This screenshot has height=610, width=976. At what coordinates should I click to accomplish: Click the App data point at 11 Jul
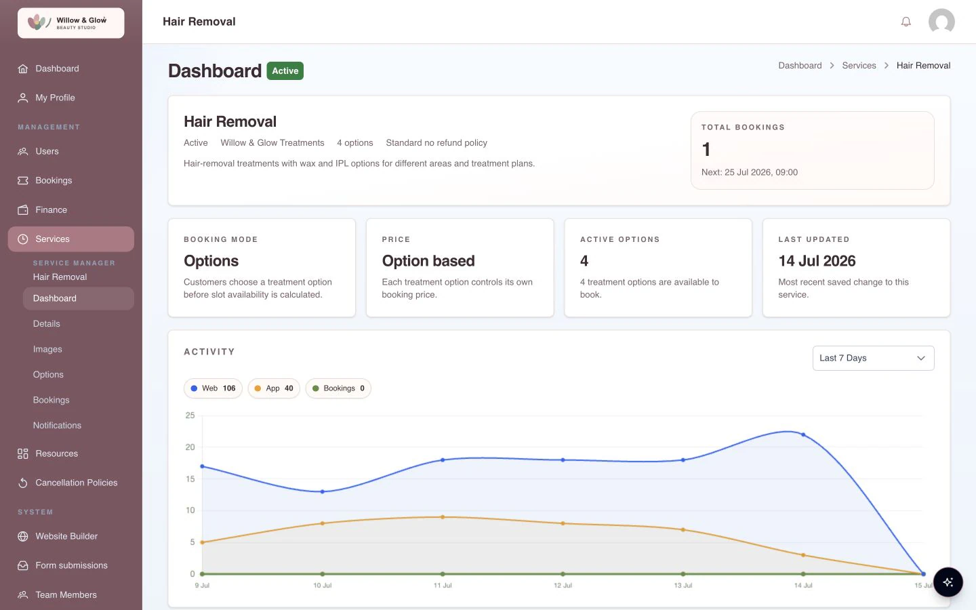[x=443, y=517]
